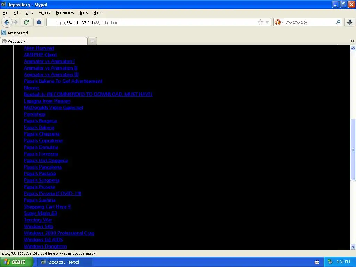Open the Territory War link

(x=38, y=220)
